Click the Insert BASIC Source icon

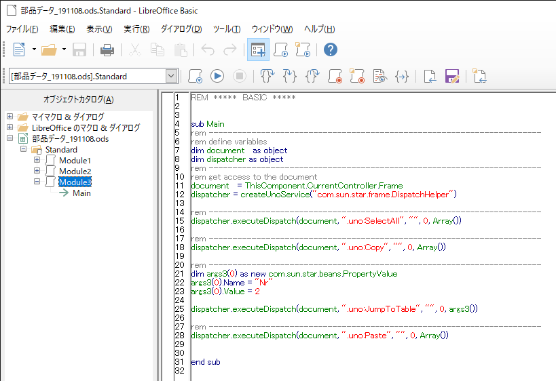tap(430, 76)
